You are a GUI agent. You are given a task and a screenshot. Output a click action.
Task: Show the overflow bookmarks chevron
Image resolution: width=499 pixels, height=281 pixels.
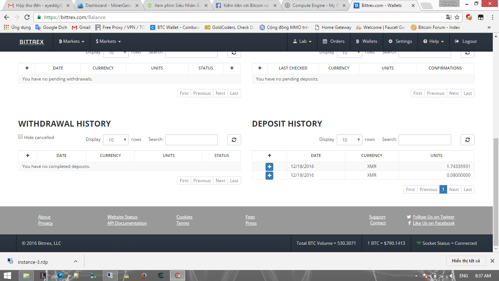coord(489,27)
